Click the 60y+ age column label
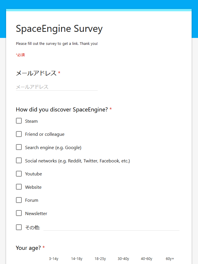This screenshot has height=264, width=198. 170,258
